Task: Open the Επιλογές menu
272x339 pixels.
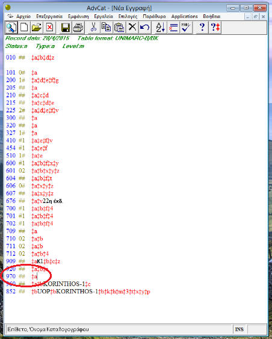Action: [128, 16]
